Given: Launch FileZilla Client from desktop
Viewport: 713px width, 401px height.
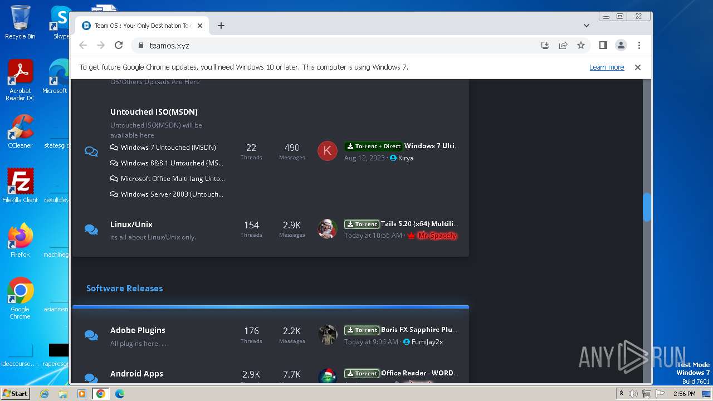Looking at the screenshot, I should tap(20, 185).
